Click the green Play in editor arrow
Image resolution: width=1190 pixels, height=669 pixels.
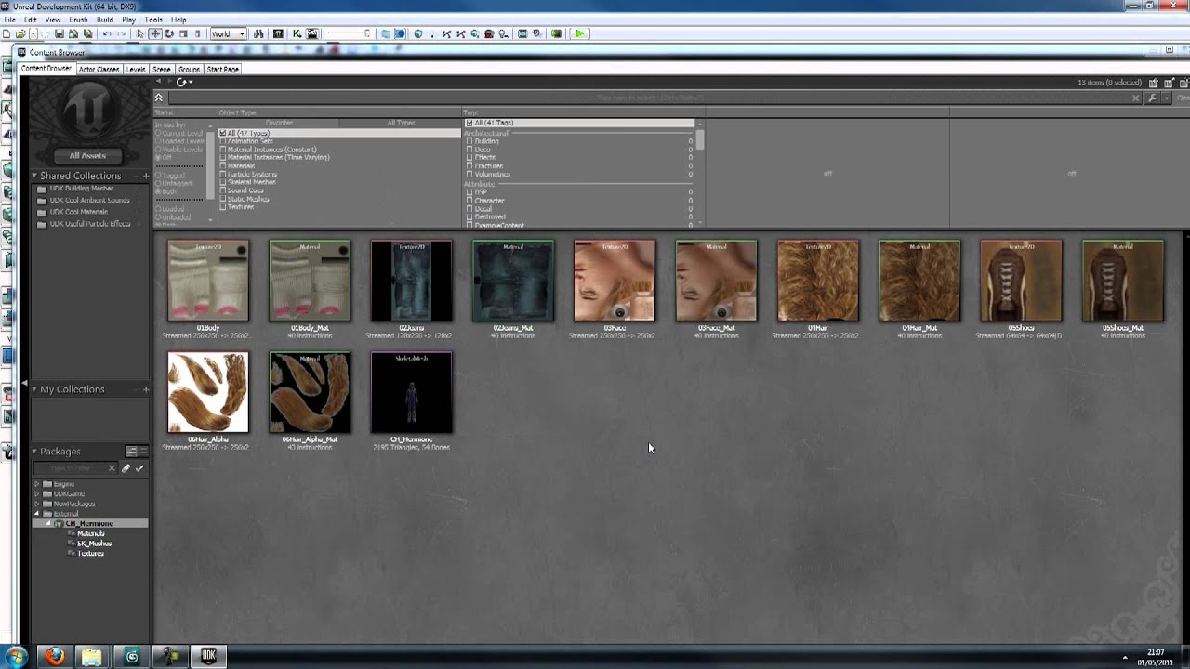click(x=579, y=33)
